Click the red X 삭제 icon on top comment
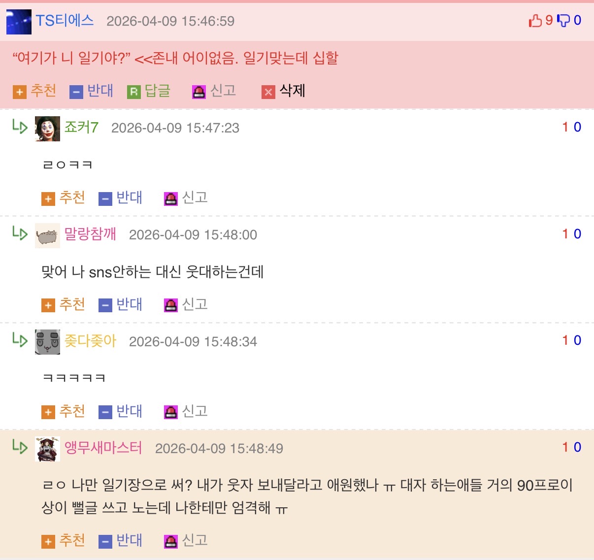The height and width of the screenshot is (560, 594). (x=268, y=92)
